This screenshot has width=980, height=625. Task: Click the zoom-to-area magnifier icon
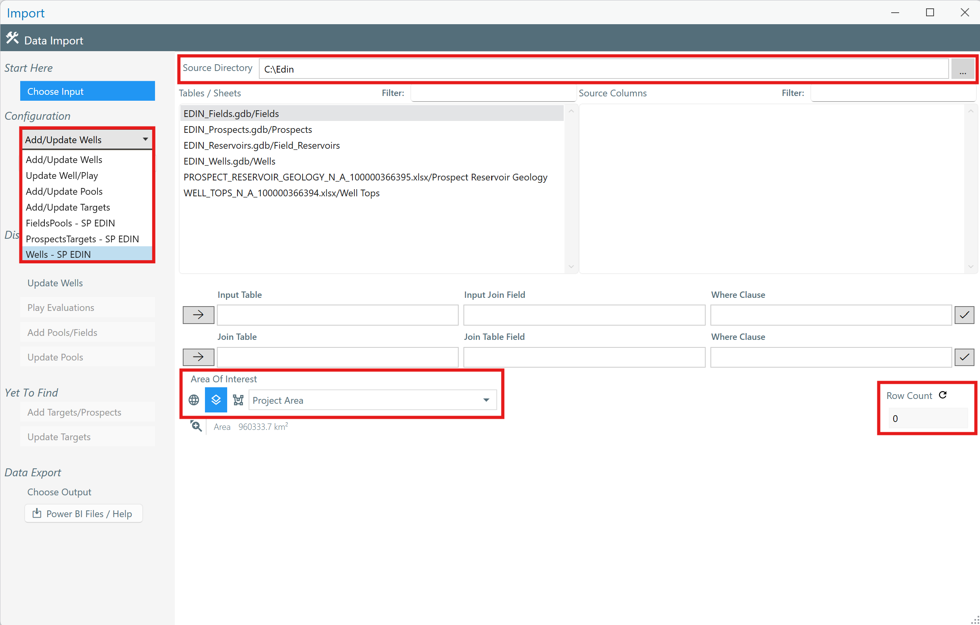pyautogui.click(x=196, y=426)
